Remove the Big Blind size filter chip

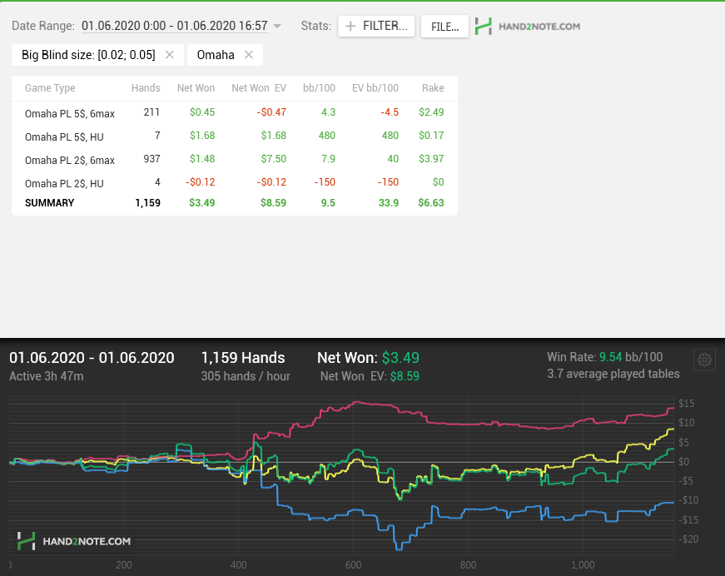point(170,55)
